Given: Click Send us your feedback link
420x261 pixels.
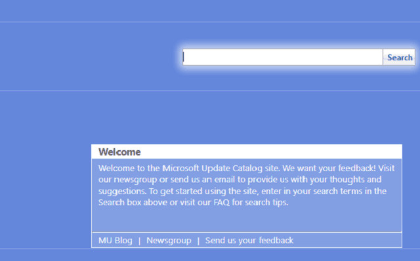Looking at the screenshot, I should (249, 241).
